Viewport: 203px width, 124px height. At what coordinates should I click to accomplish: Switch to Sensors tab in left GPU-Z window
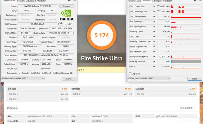click(x=21, y=1)
